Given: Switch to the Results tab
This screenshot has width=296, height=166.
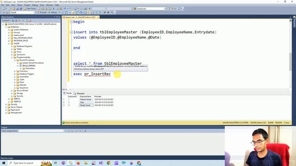Looking at the screenshot, I should tap(68, 93).
